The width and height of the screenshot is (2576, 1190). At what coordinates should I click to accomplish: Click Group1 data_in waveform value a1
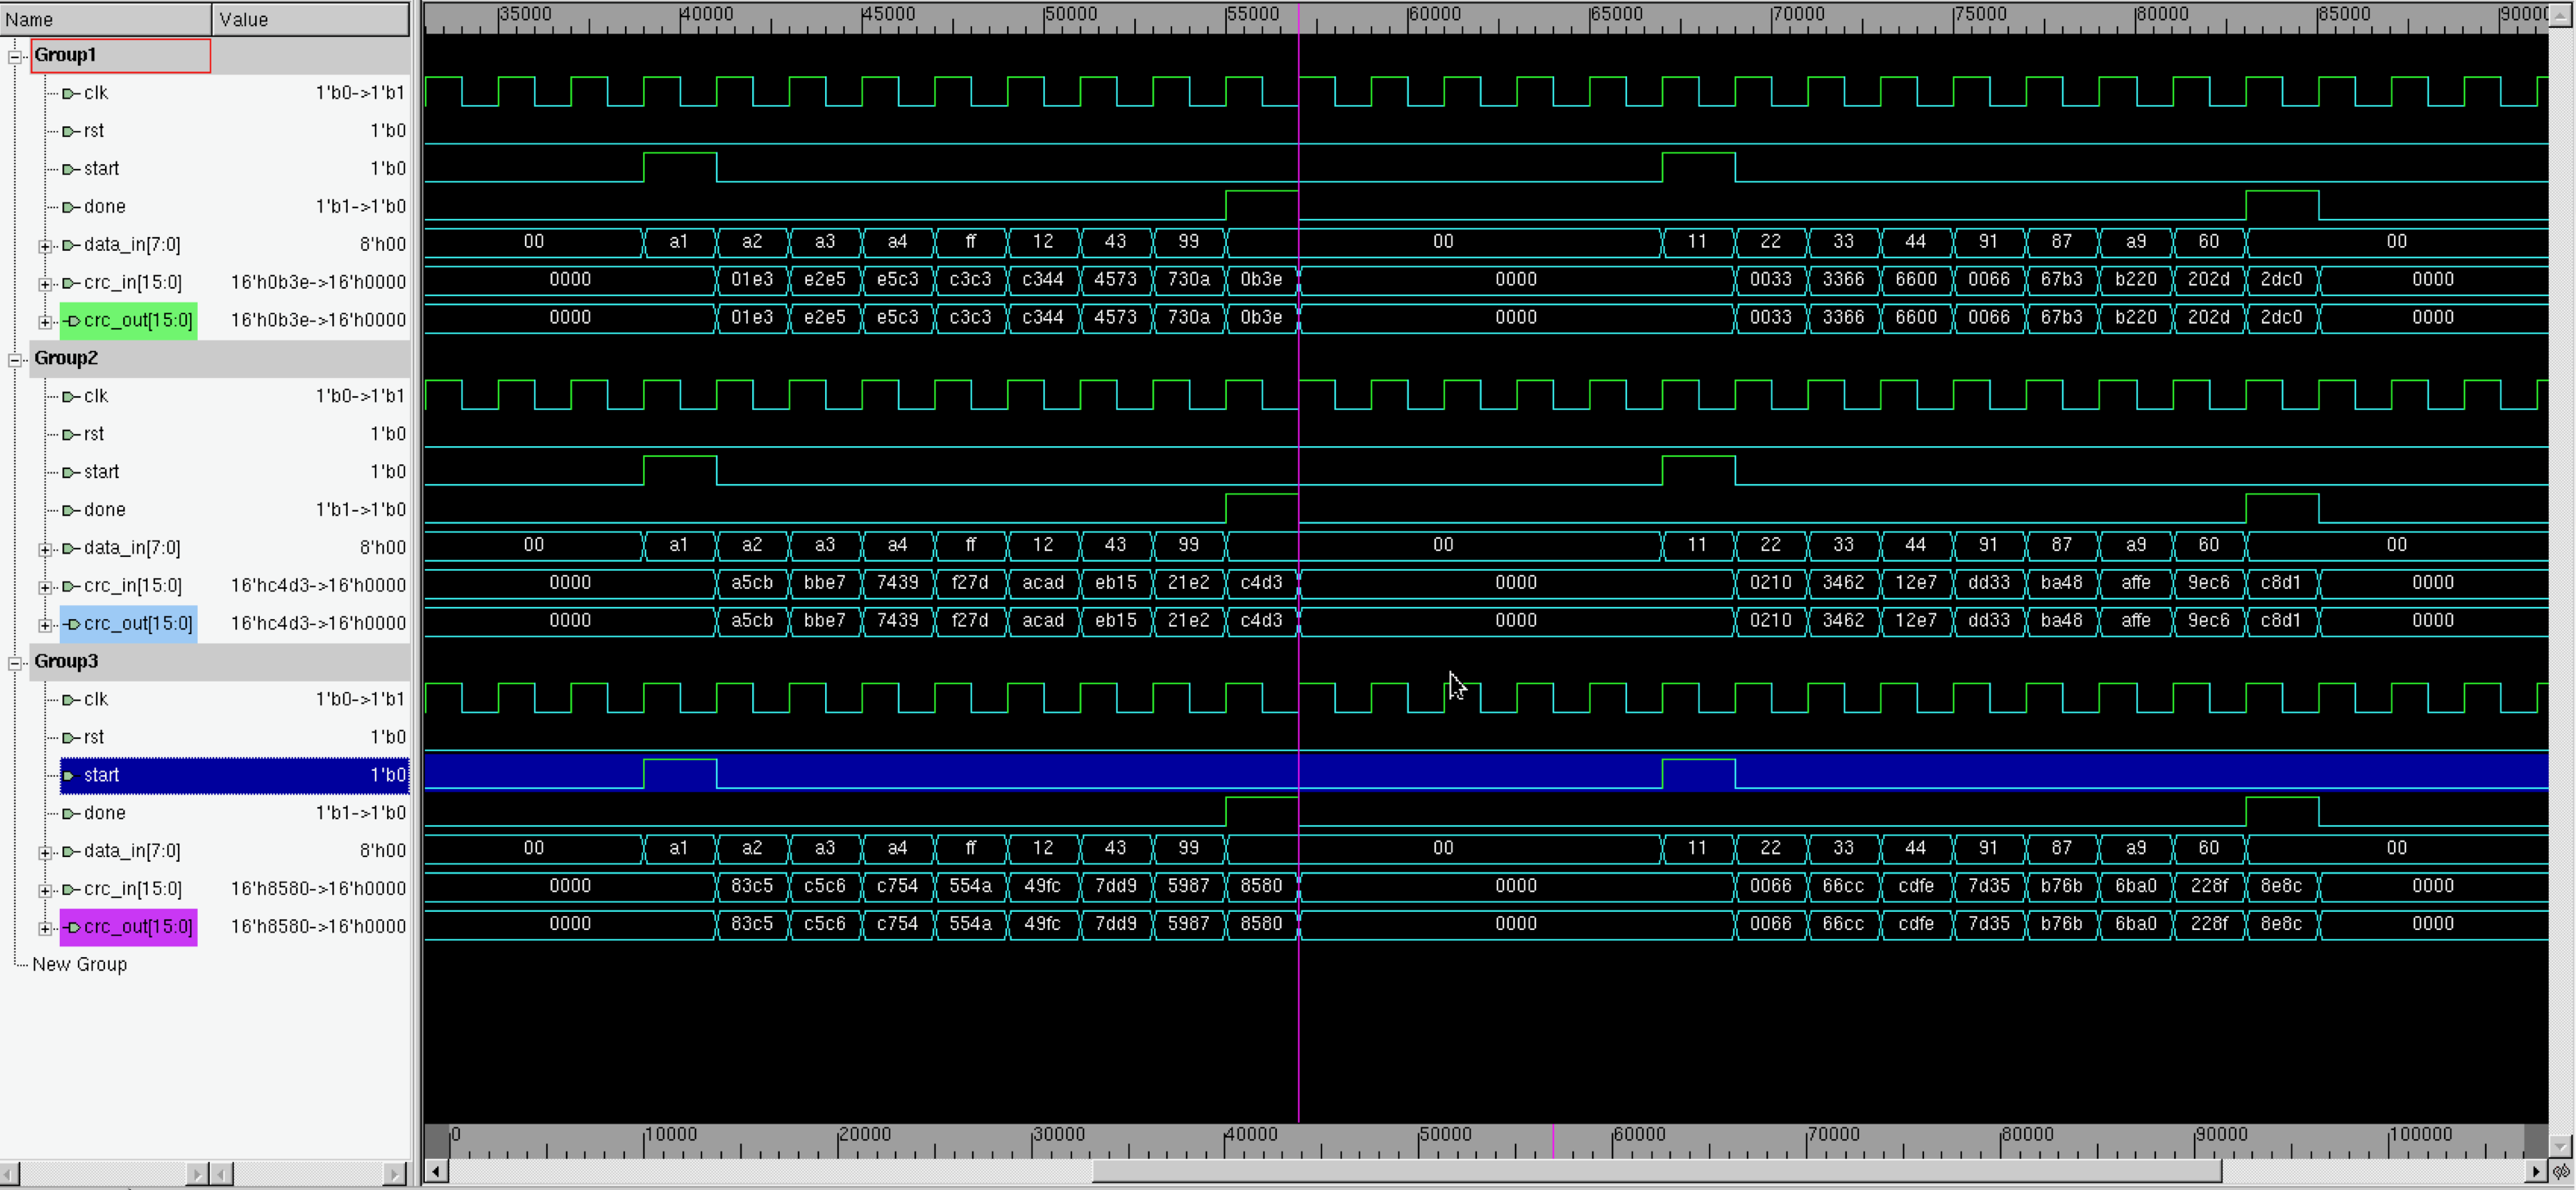pos(679,242)
